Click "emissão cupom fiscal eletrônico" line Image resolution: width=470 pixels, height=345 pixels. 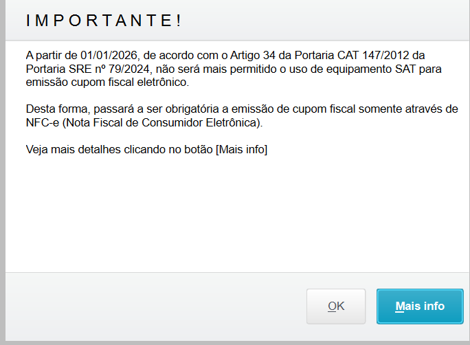[107, 83]
